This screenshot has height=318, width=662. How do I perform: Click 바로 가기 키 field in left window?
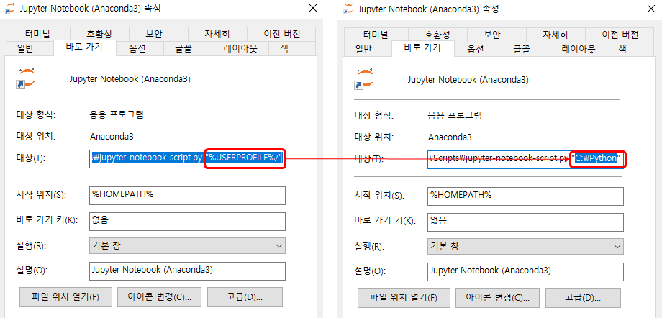[x=187, y=222]
